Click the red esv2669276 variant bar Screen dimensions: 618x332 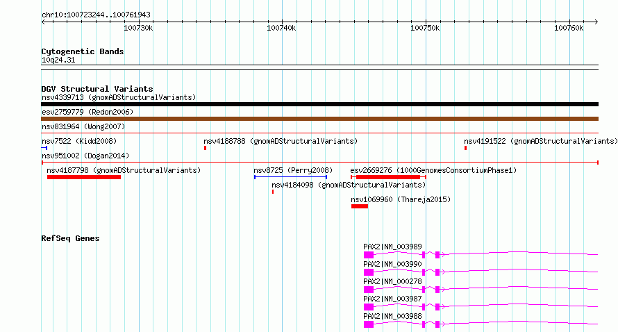[x=388, y=177]
